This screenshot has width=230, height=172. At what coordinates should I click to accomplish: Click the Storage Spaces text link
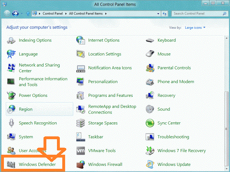103,123
